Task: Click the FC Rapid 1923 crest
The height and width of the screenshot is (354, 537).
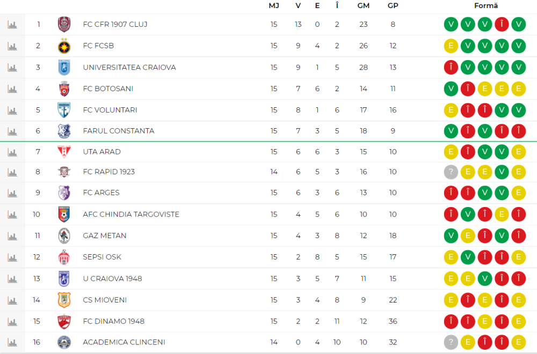Action: [x=64, y=172]
